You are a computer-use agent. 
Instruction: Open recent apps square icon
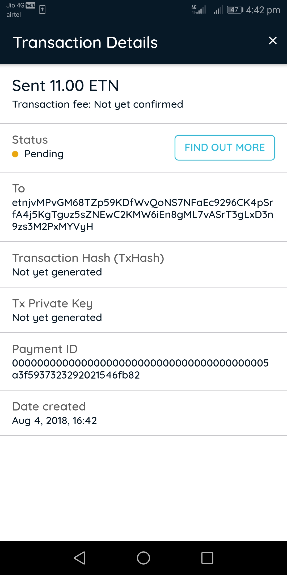(x=207, y=558)
